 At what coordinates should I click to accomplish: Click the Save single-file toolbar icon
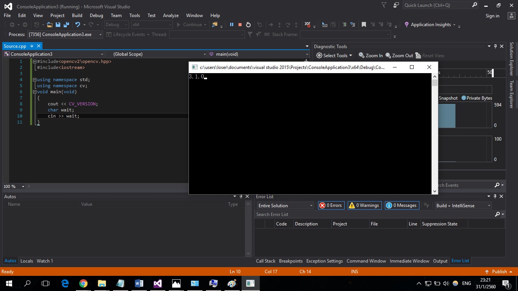pos(58,25)
